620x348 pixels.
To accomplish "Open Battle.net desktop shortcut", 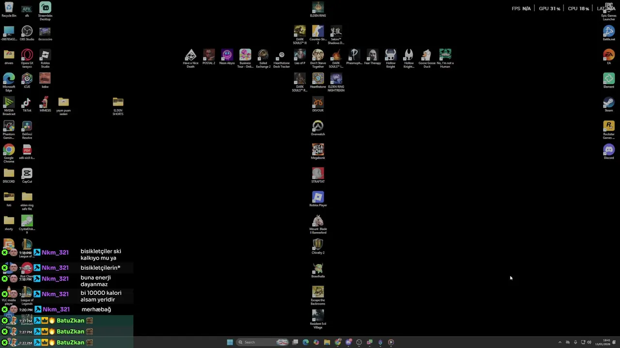I will point(609,33).
